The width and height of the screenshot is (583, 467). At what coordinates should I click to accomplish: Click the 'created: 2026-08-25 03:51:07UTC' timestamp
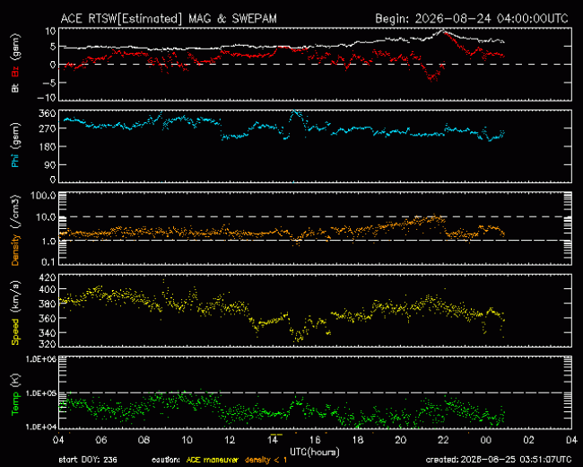pos(499,460)
